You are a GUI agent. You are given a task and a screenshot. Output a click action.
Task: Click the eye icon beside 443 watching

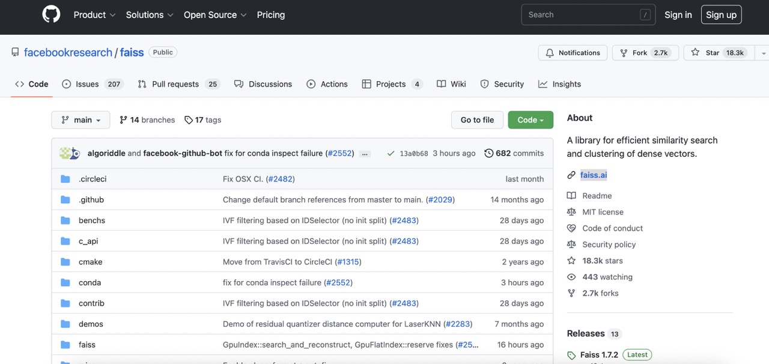571,277
